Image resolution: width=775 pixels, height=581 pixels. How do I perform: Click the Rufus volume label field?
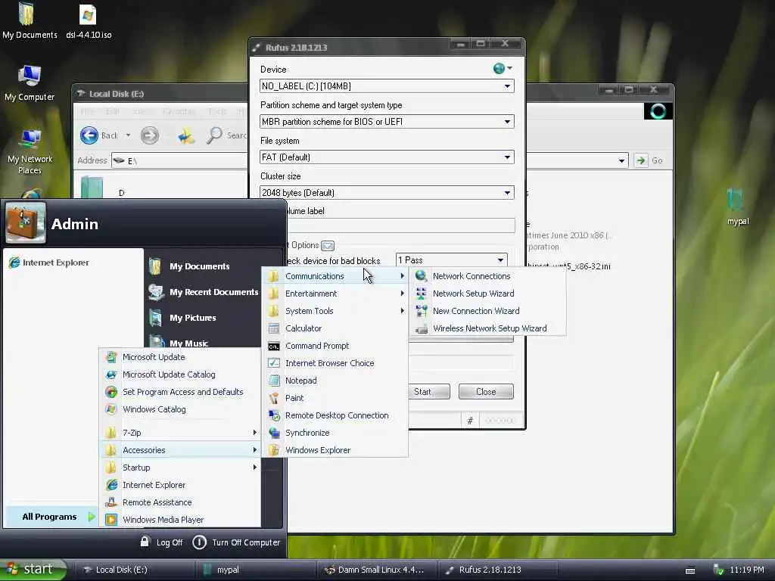tap(400, 225)
